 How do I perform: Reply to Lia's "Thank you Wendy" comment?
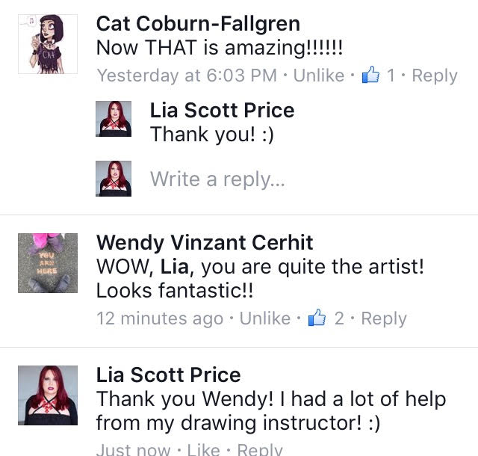click(x=259, y=449)
